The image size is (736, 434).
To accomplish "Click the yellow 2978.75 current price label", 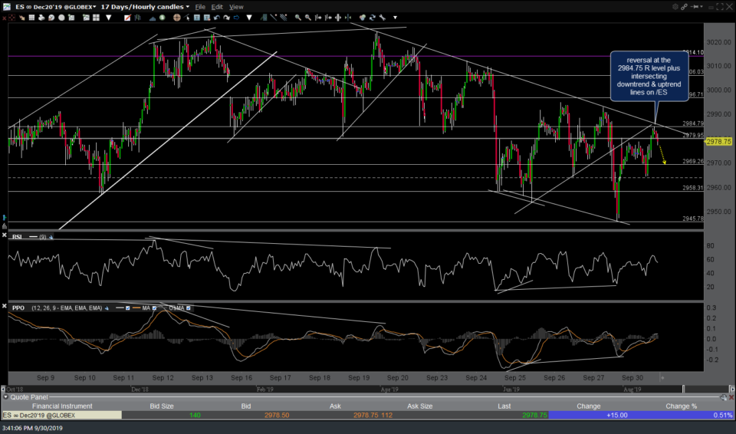I will point(718,141).
